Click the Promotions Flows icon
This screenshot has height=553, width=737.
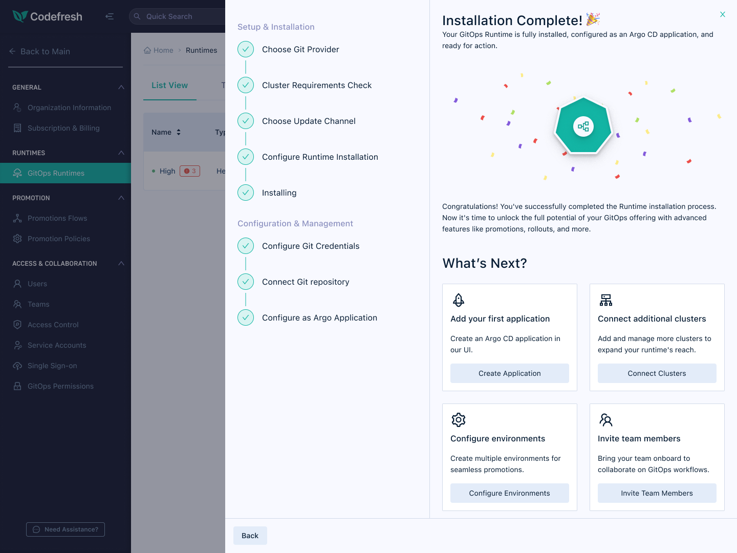click(x=17, y=218)
